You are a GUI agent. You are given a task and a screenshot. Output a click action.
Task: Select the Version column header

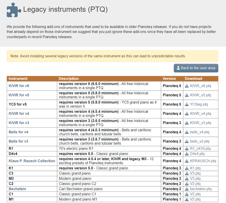(x=169, y=79)
